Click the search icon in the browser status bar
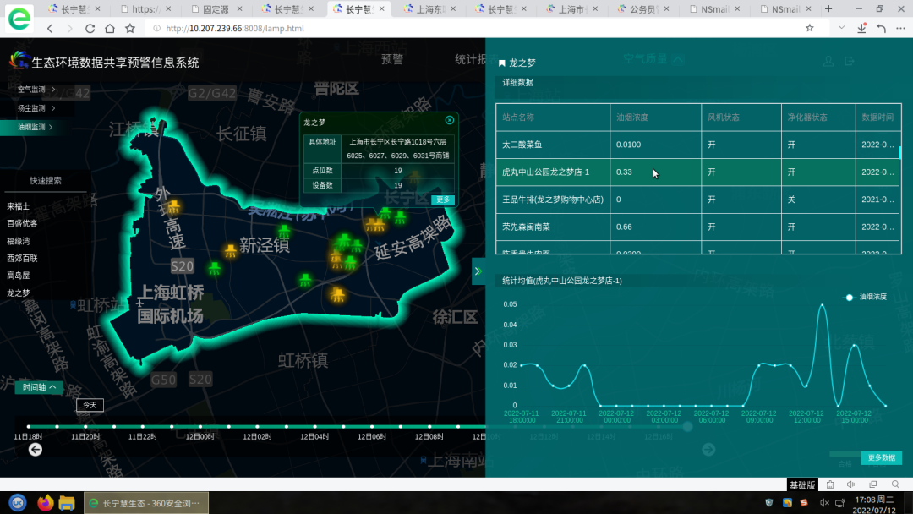 (895, 484)
